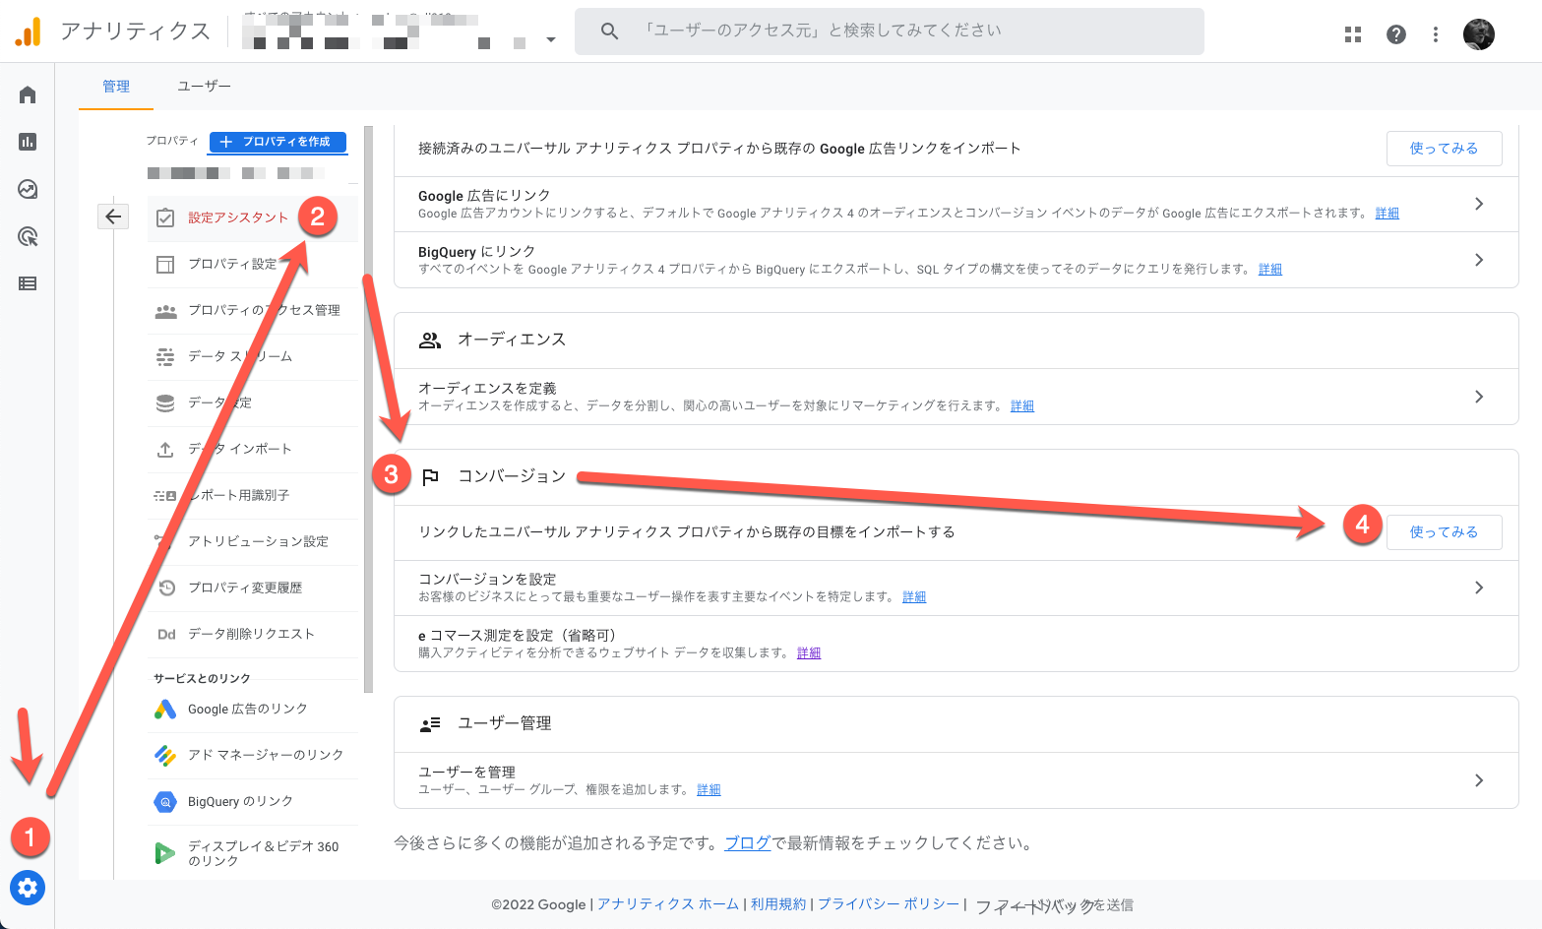Expand the Google 広告にリンク row chevron
Image resolution: width=1542 pixels, height=929 pixels.
[1479, 204]
